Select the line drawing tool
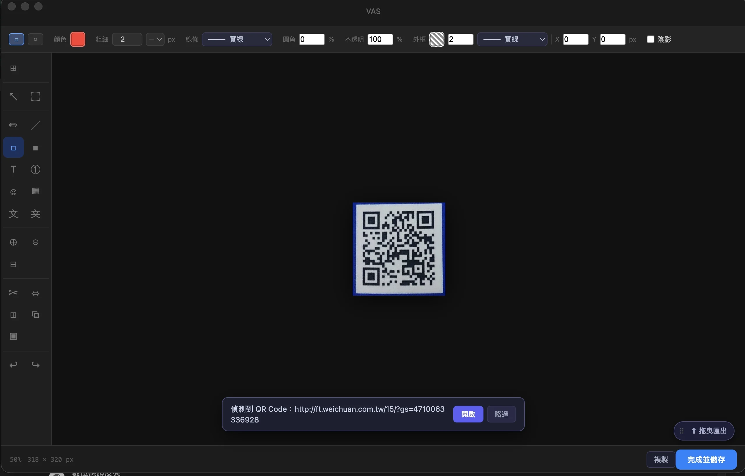Image resolution: width=745 pixels, height=476 pixels. pyautogui.click(x=36, y=125)
